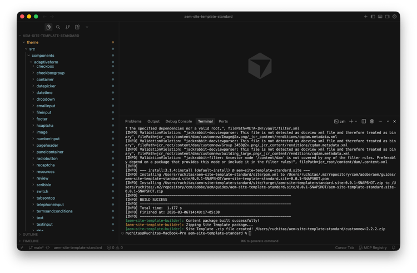Open Cursor Tab status item
The image size is (417, 273).
344,247
